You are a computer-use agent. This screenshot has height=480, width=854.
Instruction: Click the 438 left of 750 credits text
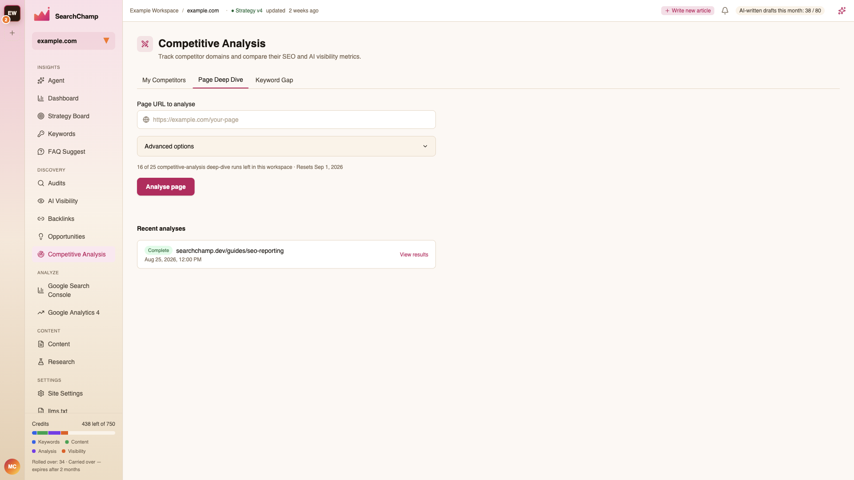click(98, 424)
